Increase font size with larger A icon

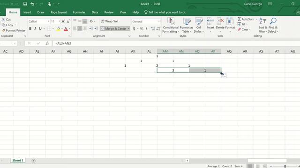coord(63,21)
